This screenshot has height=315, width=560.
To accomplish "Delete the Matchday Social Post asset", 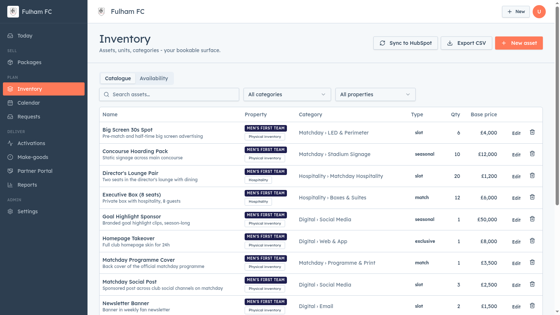I will pyautogui.click(x=532, y=284).
